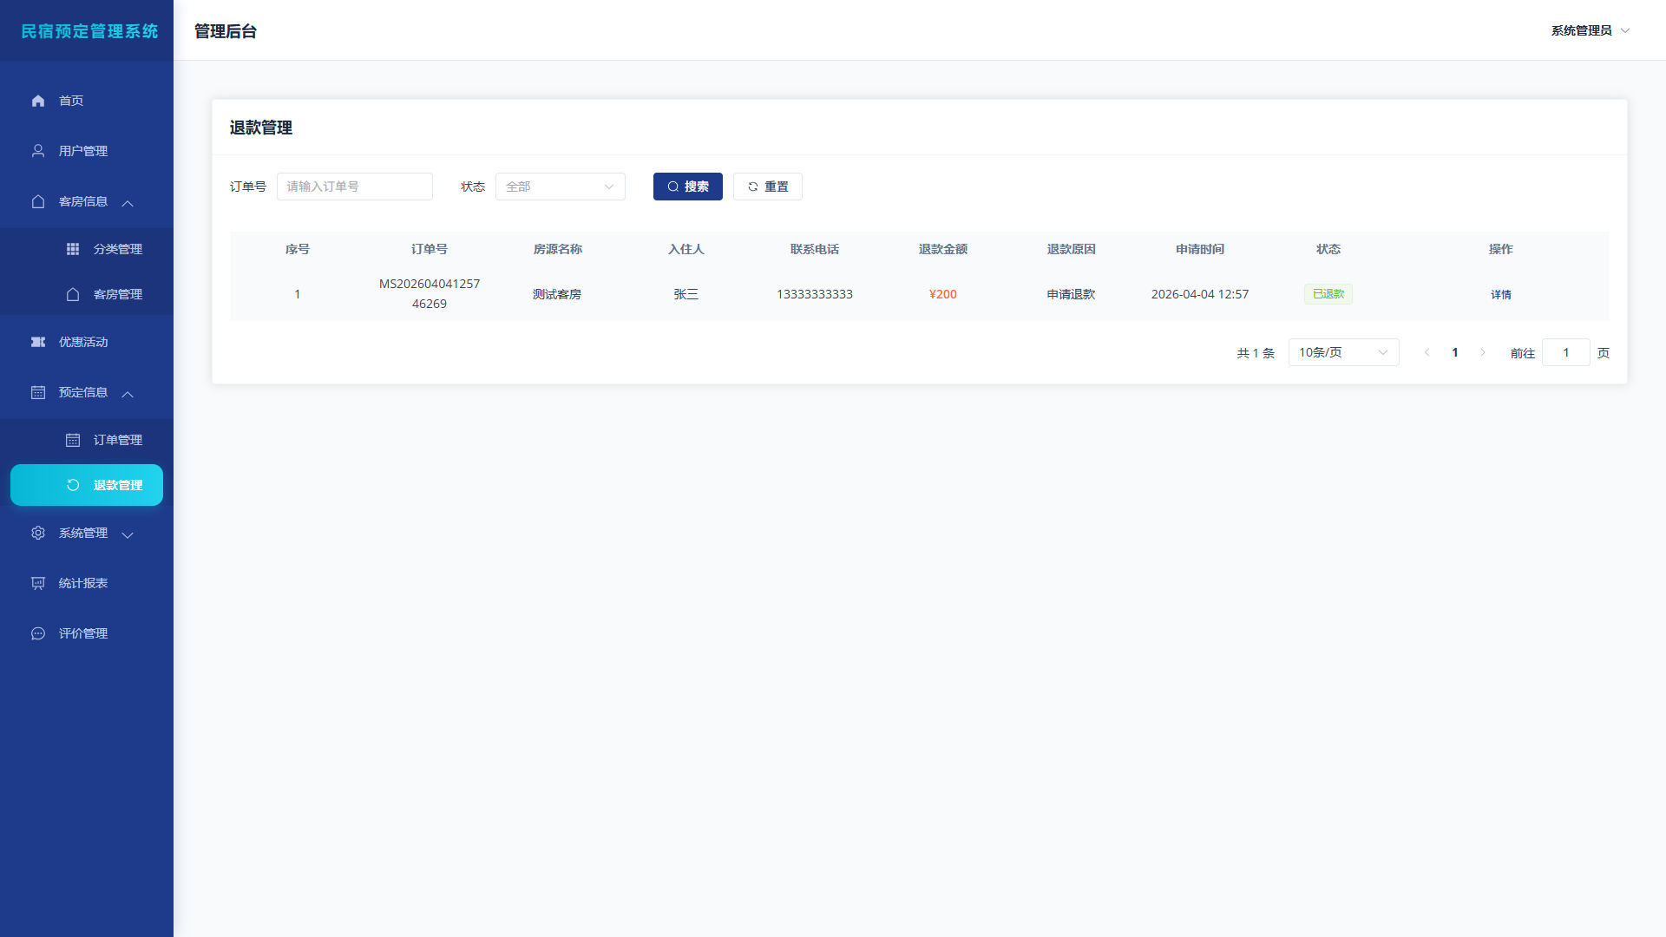Screen dimensions: 1666x937
Task: Focus the 订单号 search input field
Action: 355,187
